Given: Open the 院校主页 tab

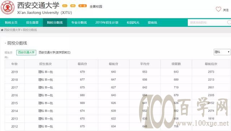Looking at the screenshot, I should [x=11, y=22].
